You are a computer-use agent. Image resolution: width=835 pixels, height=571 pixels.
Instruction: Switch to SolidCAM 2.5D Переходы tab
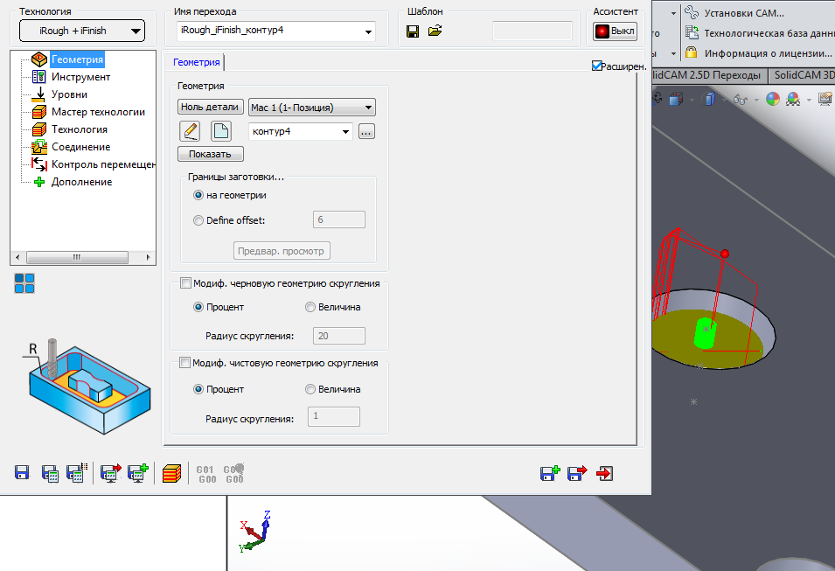point(709,75)
